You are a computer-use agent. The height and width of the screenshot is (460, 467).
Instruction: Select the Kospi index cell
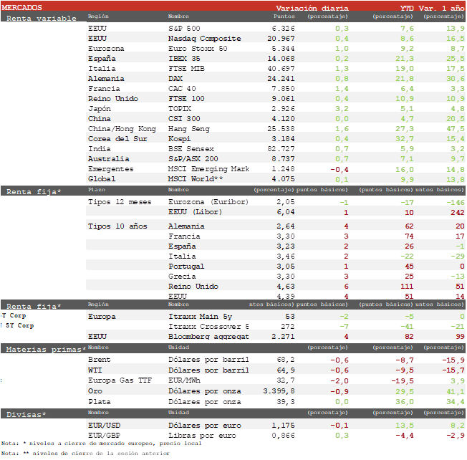180,139
